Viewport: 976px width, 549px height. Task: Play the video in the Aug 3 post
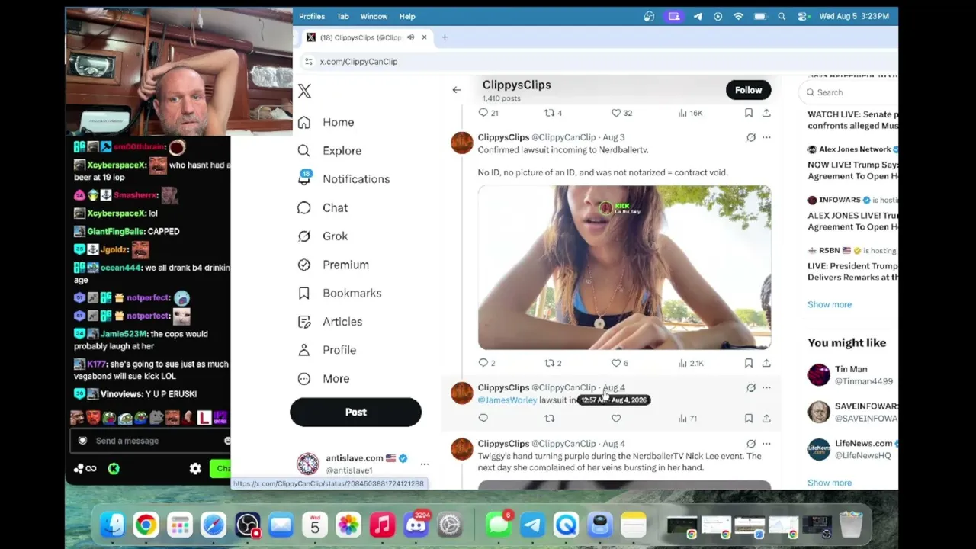pos(624,267)
